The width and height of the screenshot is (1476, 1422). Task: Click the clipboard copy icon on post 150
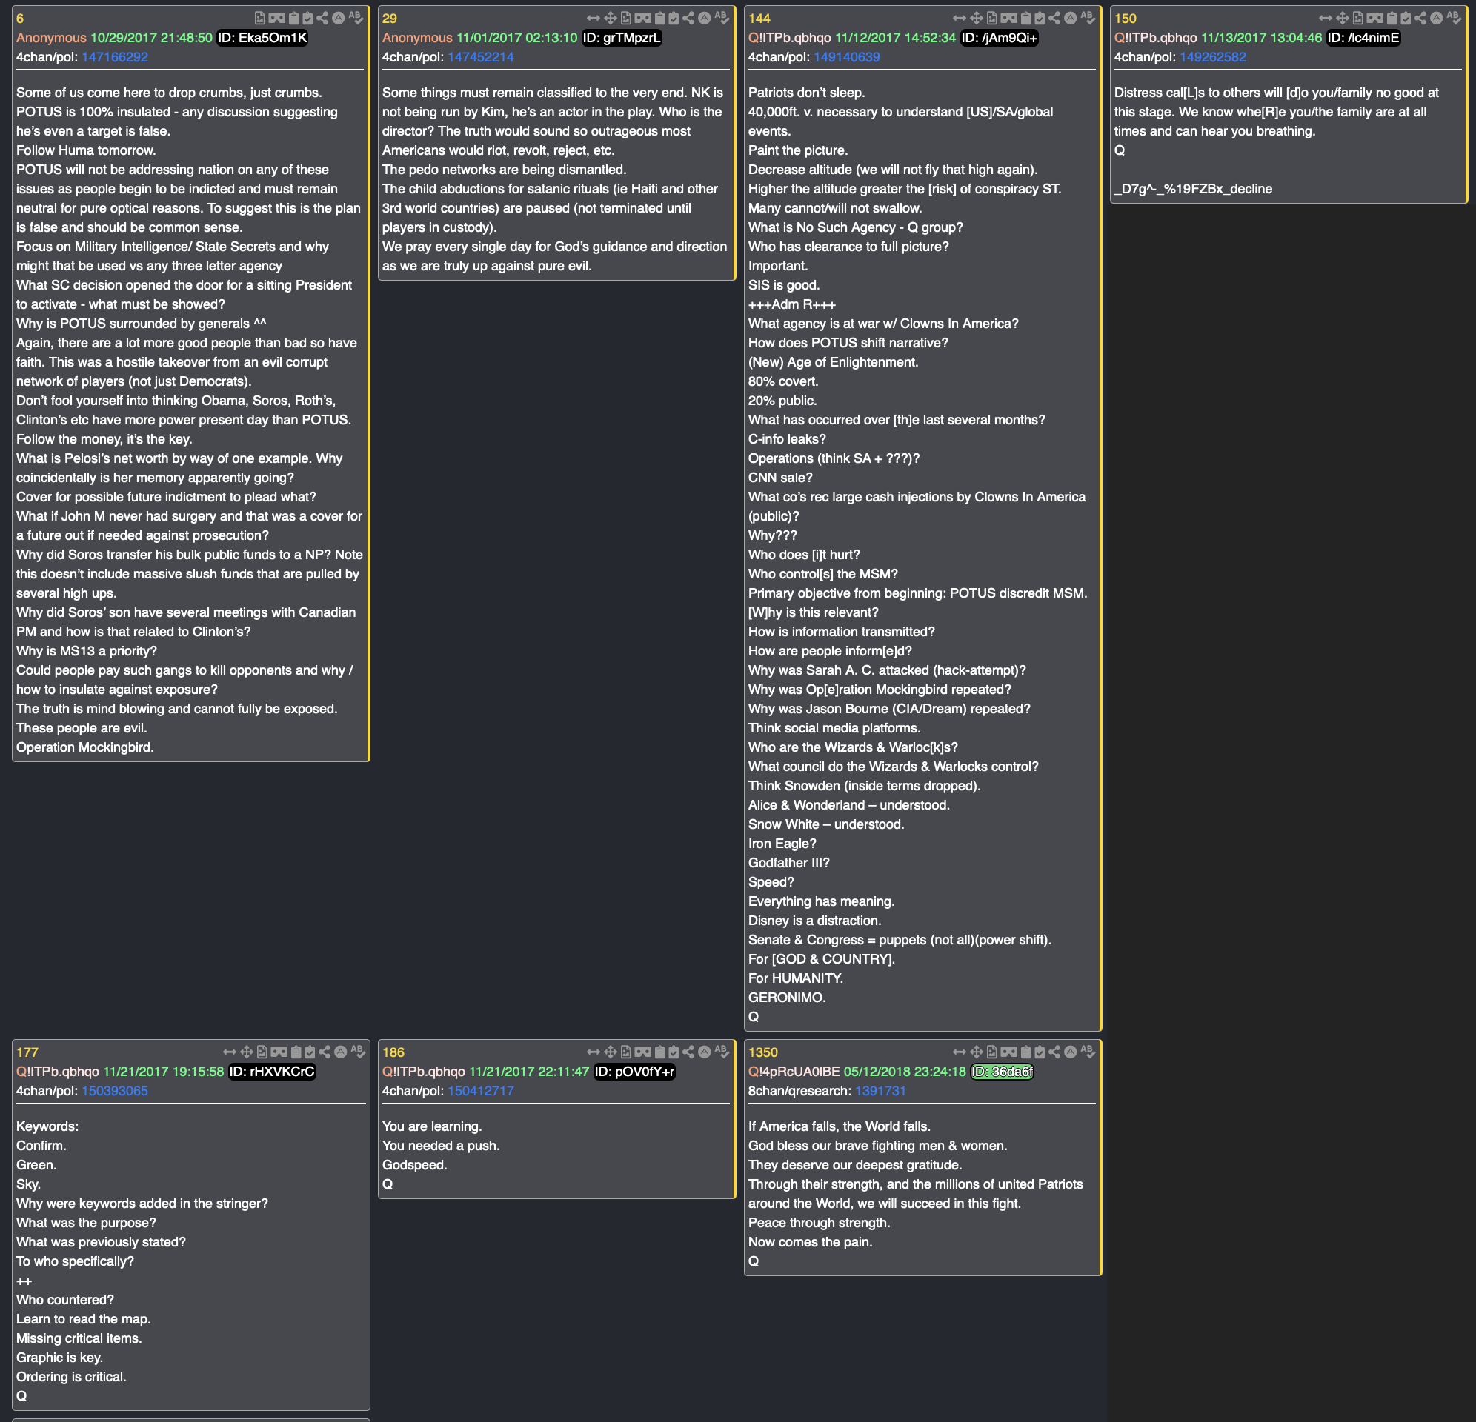click(1392, 18)
